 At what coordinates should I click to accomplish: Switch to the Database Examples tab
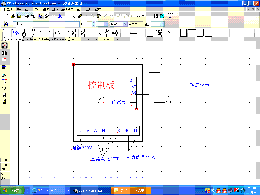pos(83,39)
